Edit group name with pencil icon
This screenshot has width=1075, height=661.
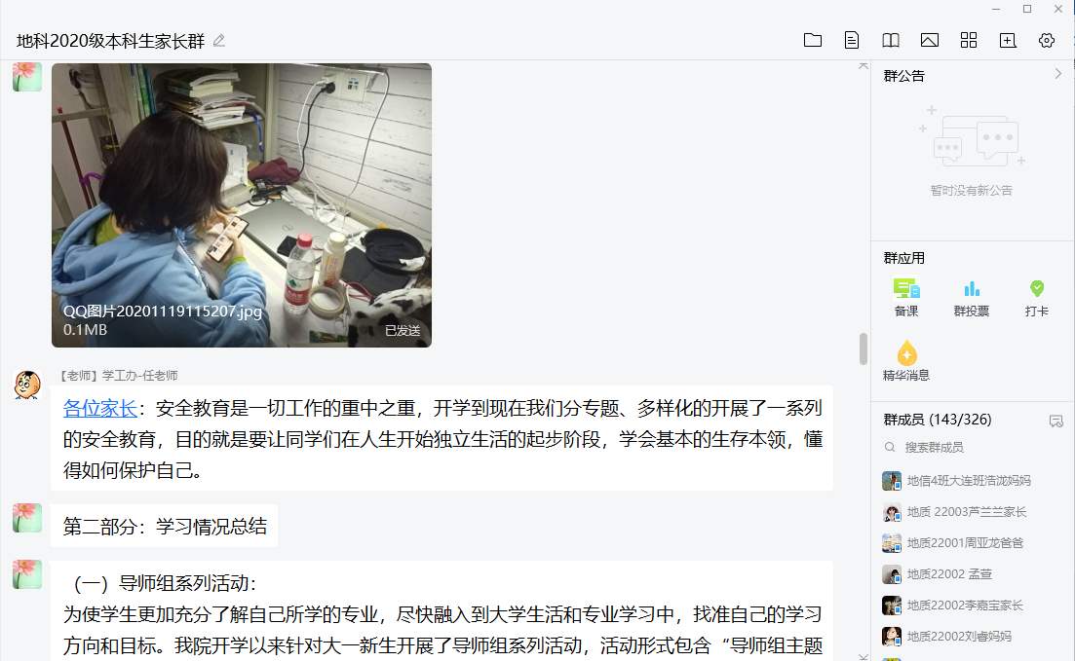coord(218,41)
